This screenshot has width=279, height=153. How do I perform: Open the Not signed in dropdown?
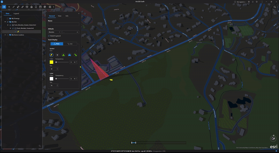pyautogui.click(x=241, y=2)
